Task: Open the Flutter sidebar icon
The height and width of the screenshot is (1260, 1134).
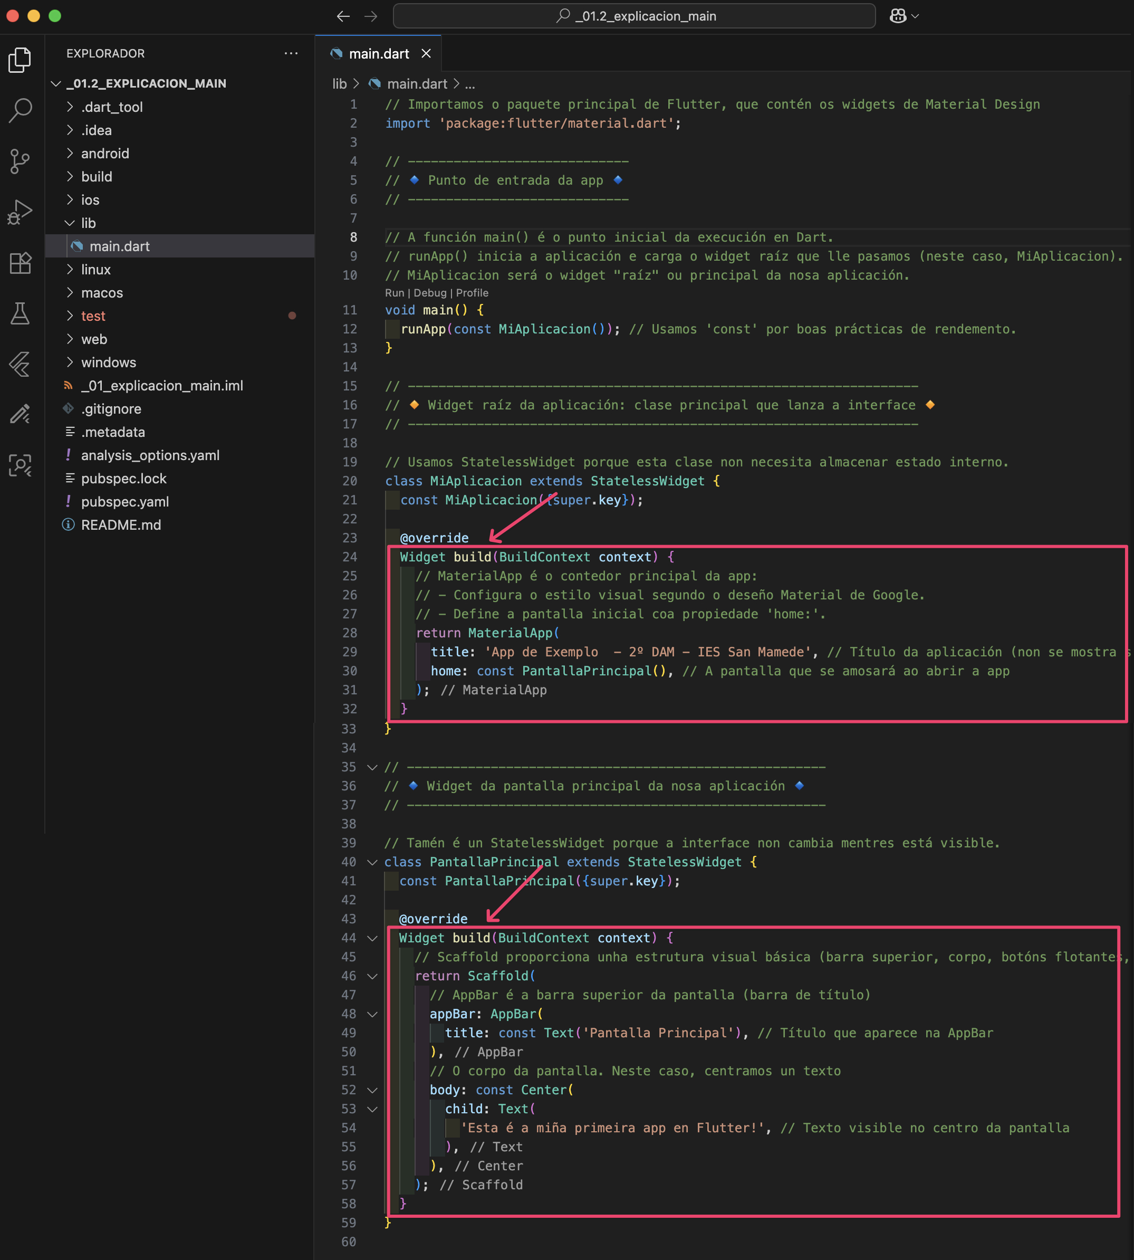Action: [x=20, y=364]
